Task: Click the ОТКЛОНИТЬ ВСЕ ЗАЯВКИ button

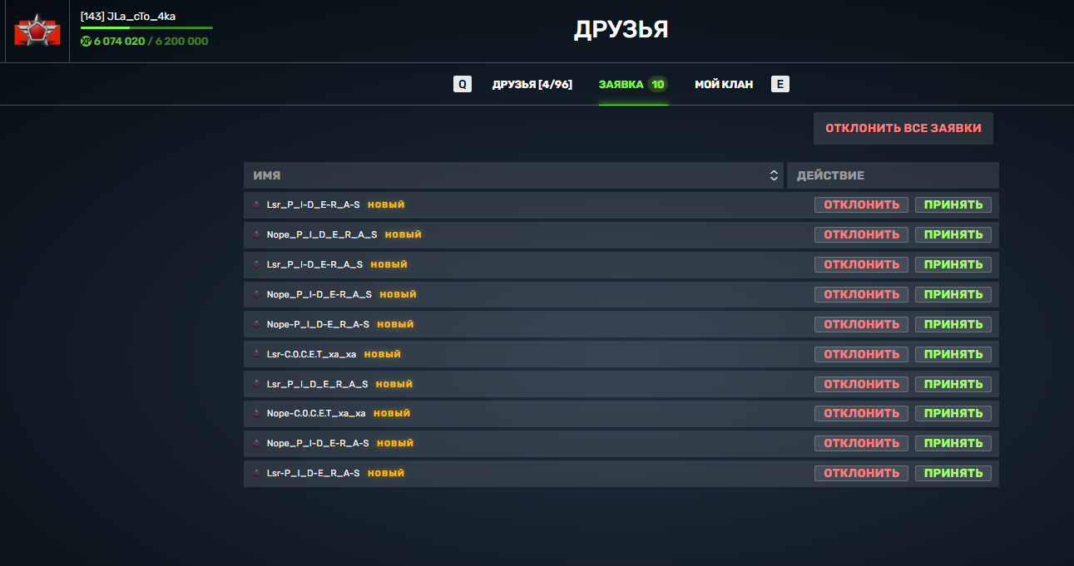Action: (903, 129)
